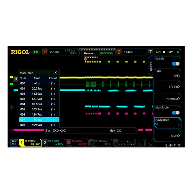Click the first waveform generator icon
The height and width of the screenshot is (193, 193).
point(140,143)
